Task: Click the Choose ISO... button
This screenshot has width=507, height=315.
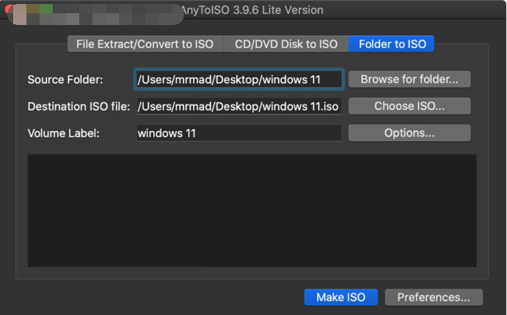Action: point(409,106)
